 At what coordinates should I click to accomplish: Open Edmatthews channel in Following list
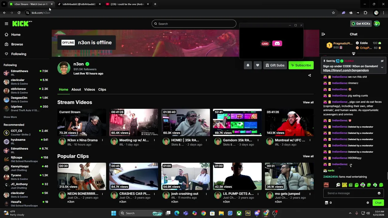click(x=26, y=73)
